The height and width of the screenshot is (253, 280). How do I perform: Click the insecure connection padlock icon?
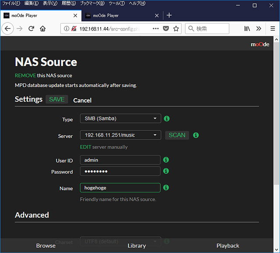click(x=74, y=28)
